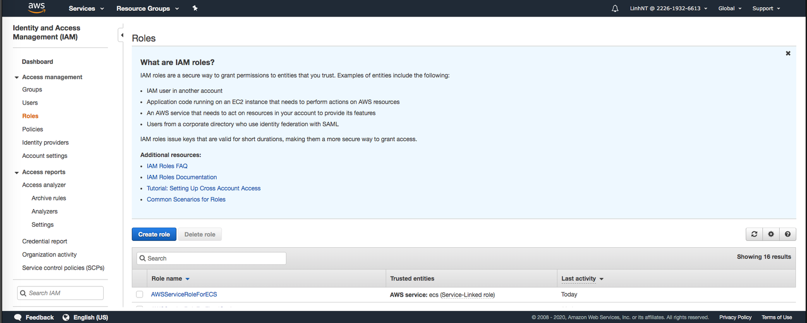
Task: Click the pin shortcuts icon in navbar
Action: point(195,8)
